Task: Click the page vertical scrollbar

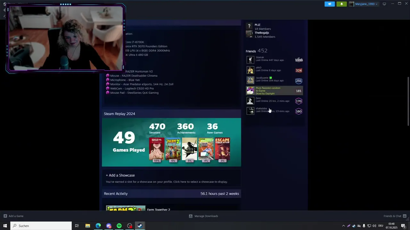Action: click(408, 101)
